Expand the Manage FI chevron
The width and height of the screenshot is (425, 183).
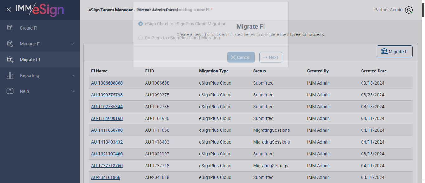(x=73, y=44)
